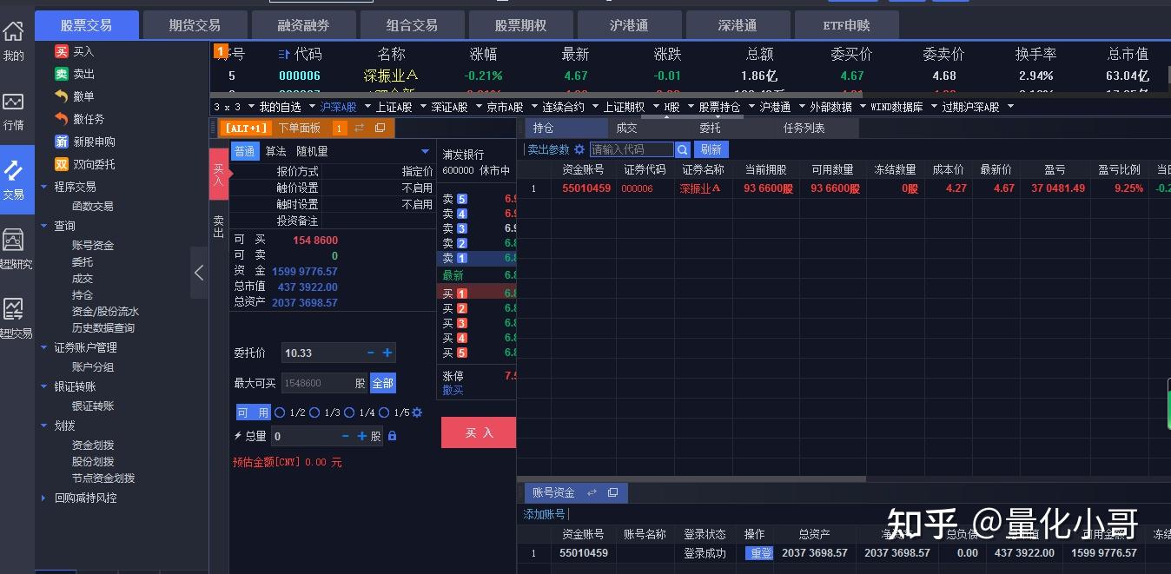Click the magnifier search icon beside code input
This screenshot has height=574, width=1171.
coord(682,149)
